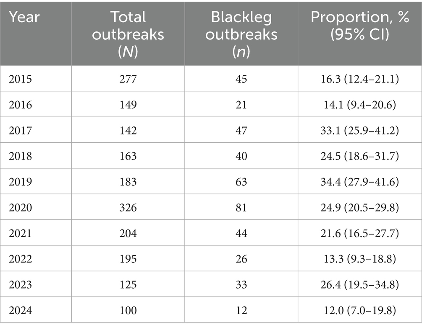Select the 2022 year cell
Image resolution: width=422 pixels, height=330 pixels.
pyautogui.click(x=20, y=259)
